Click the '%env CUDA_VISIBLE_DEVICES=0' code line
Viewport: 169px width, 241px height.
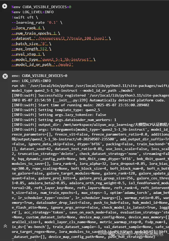click(41, 7)
